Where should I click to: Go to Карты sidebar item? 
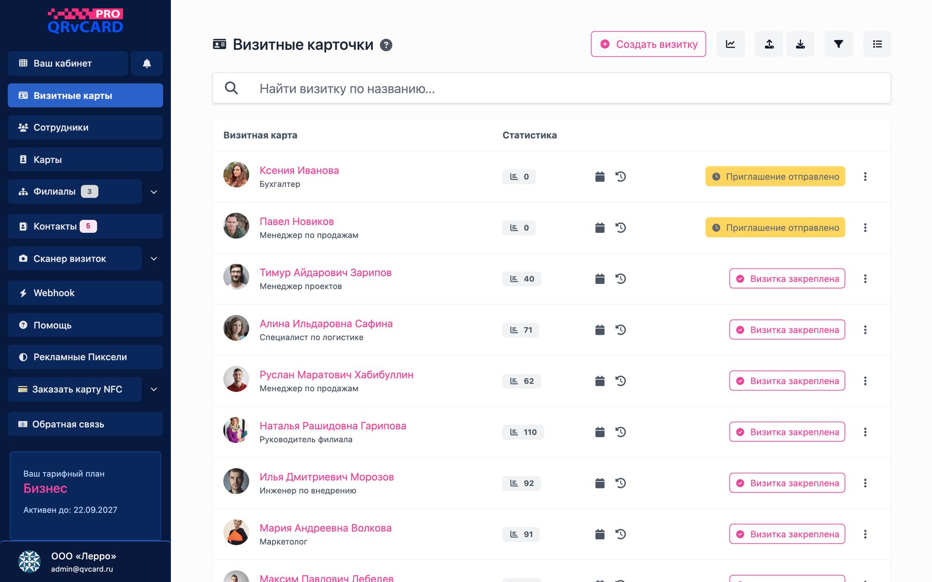tap(85, 159)
